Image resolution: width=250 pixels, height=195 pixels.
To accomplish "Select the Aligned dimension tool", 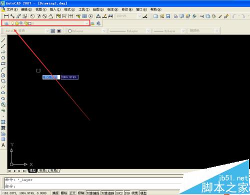I will [12, 16].
